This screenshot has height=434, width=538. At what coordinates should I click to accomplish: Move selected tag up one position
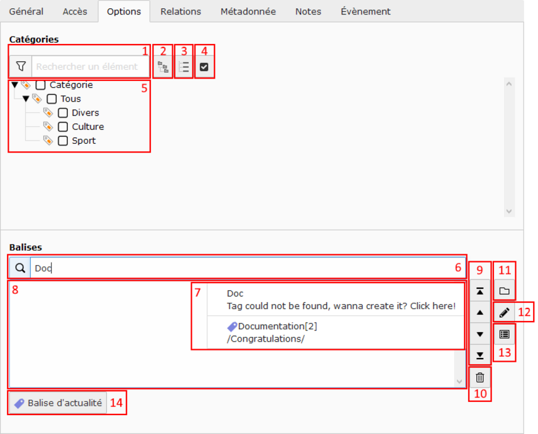pos(480,312)
